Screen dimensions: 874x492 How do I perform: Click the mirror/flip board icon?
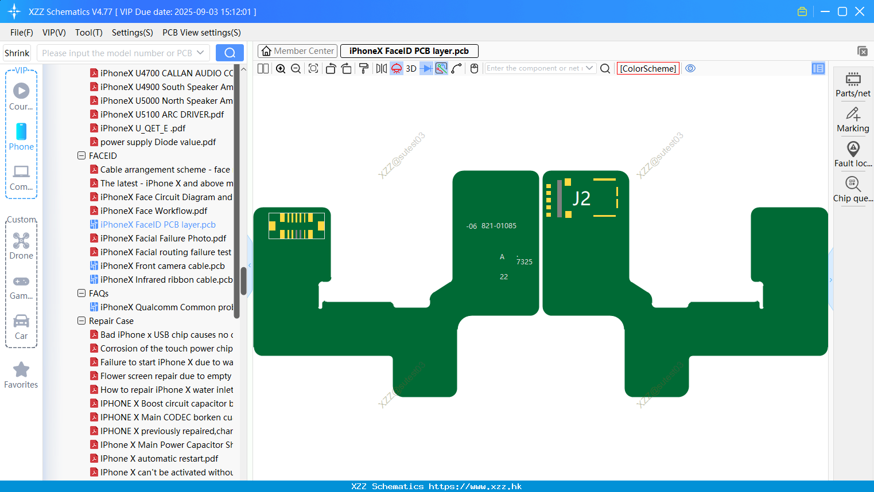point(381,68)
